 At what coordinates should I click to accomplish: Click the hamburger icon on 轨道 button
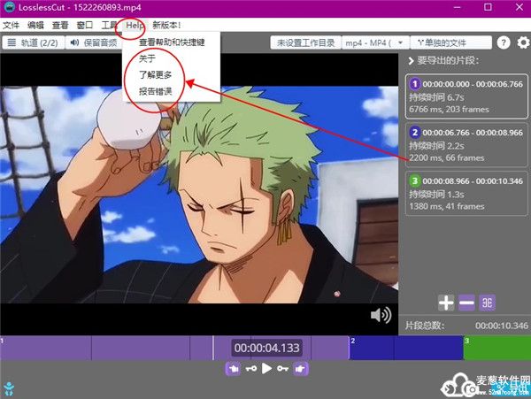pos(12,43)
